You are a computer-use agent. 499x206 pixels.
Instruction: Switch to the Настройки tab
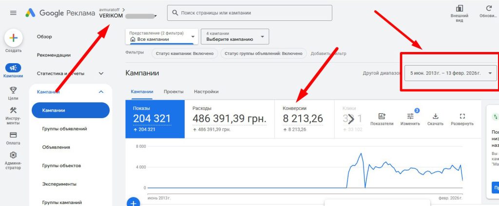pyautogui.click(x=206, y=91)
